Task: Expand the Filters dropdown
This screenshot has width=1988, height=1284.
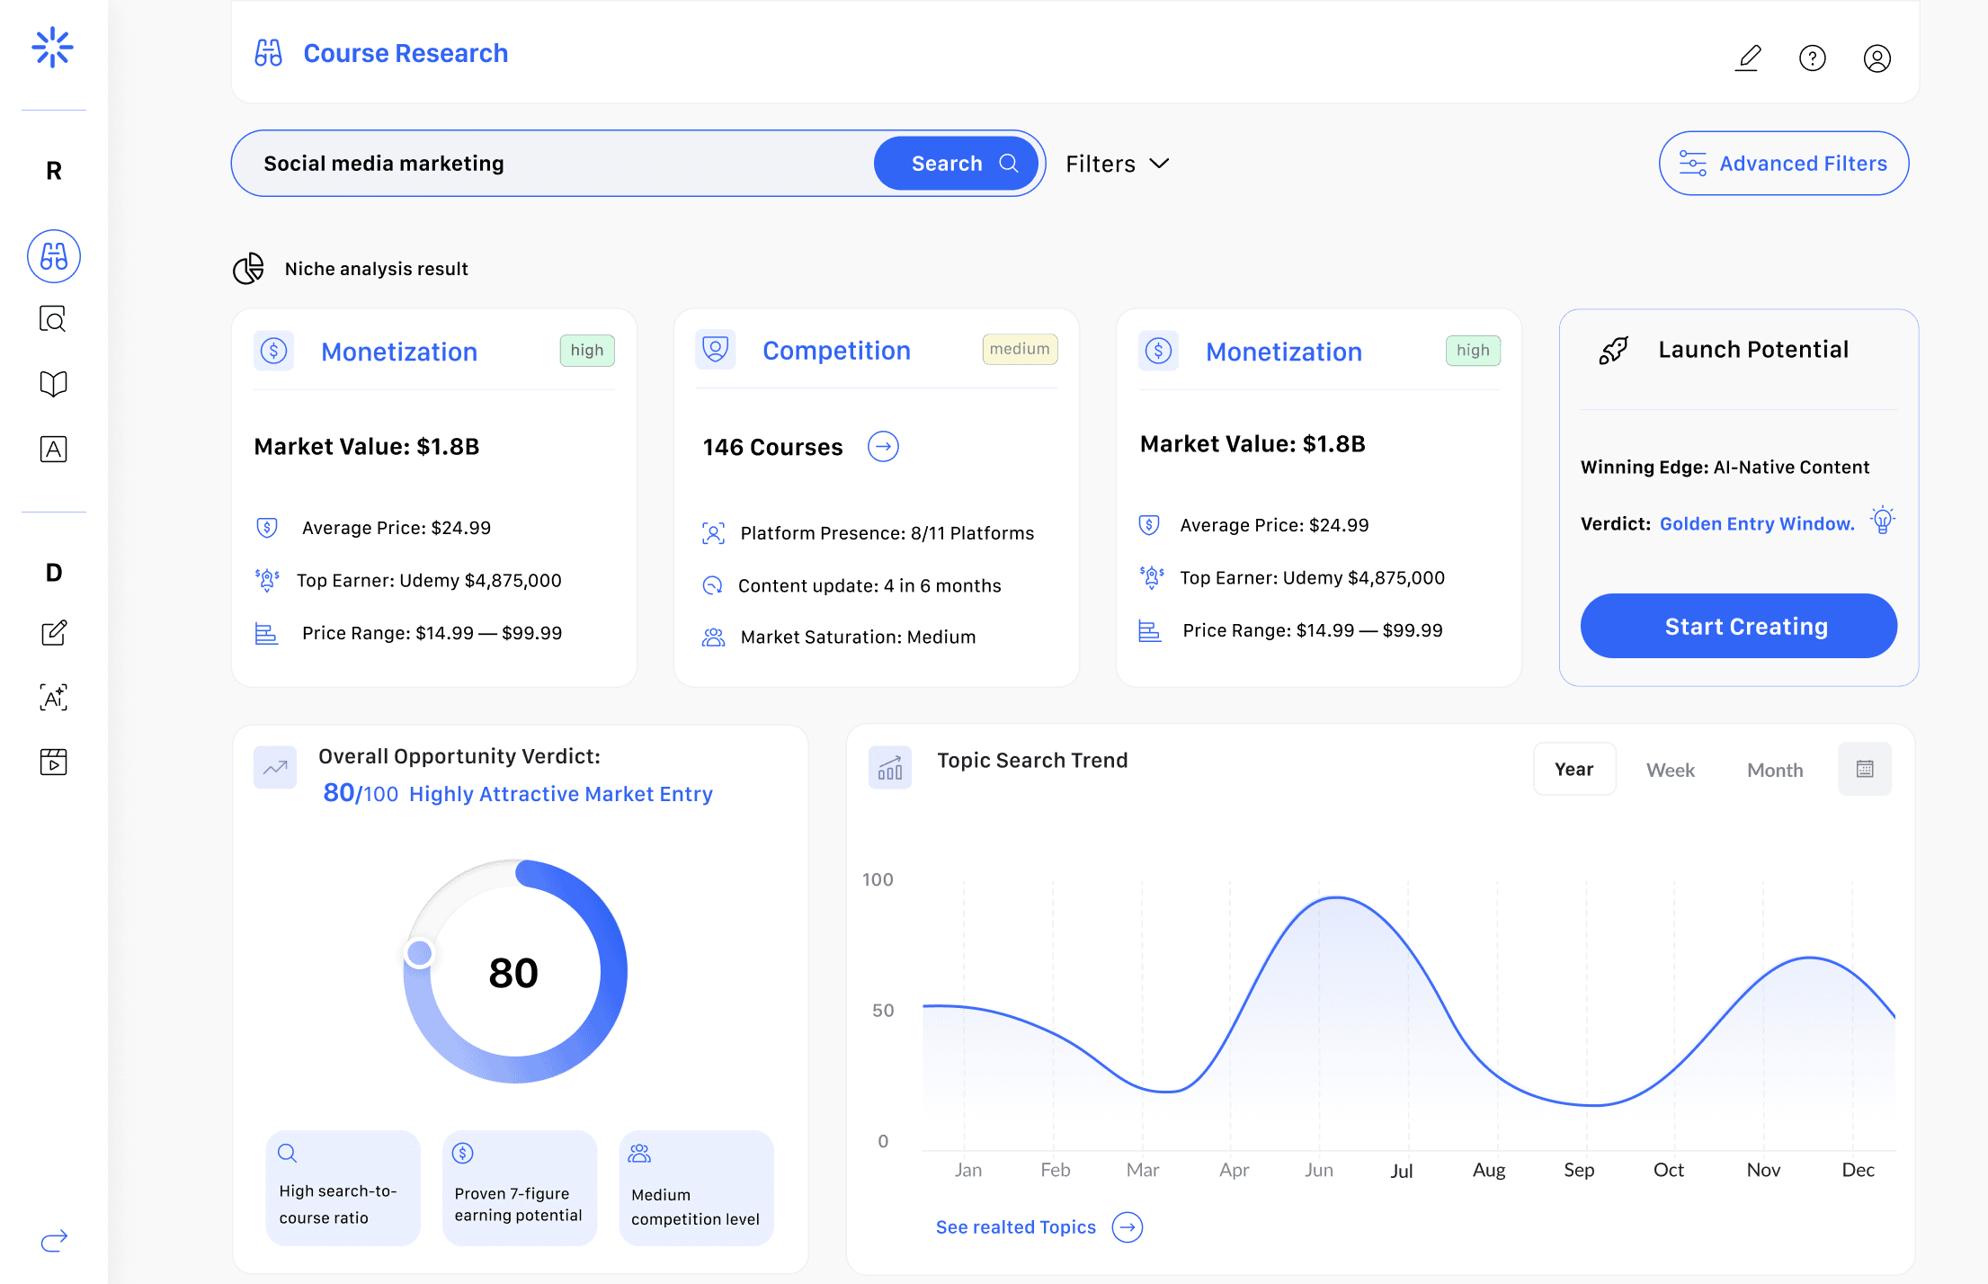Action: [1118, 164]
